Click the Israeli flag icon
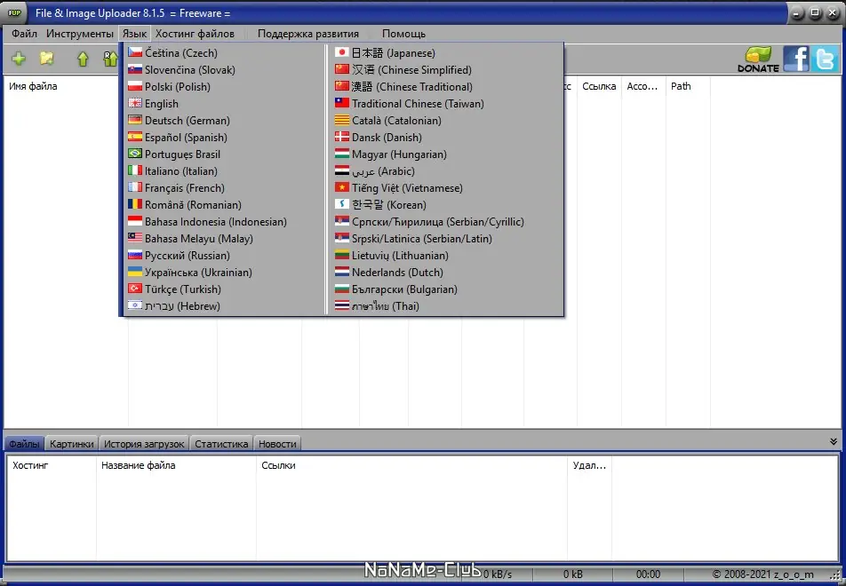This screenshot has height=586, width=846. 135,305
